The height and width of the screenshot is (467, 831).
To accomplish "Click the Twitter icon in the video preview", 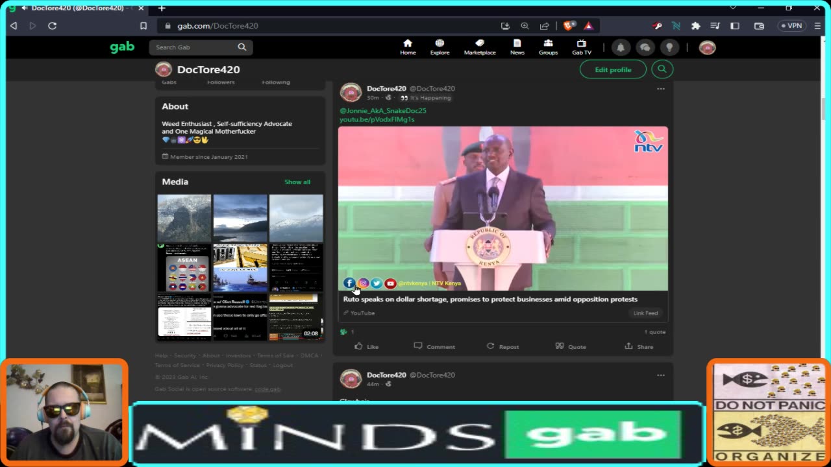I will point(377,283).
